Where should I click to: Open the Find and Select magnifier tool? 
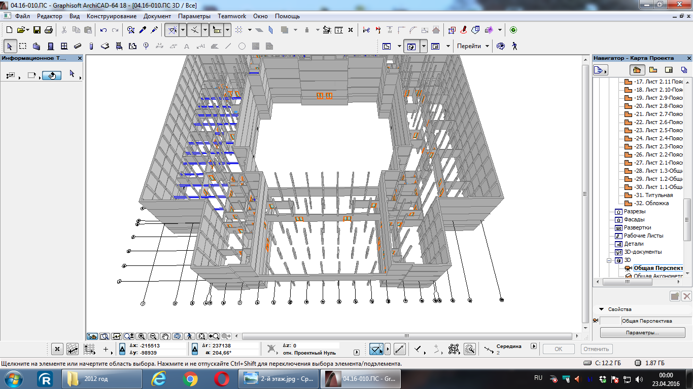(x=131, y=30)
